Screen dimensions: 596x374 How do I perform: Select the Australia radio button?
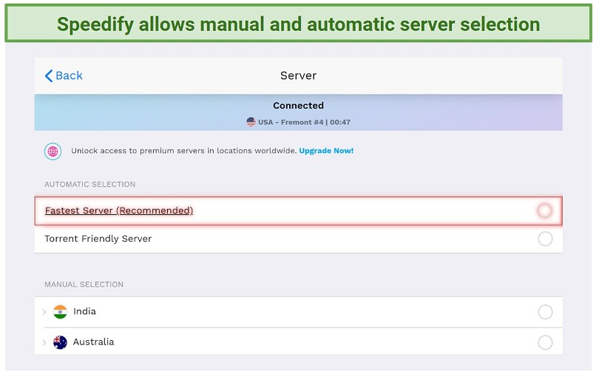click(x=545, y=342)
